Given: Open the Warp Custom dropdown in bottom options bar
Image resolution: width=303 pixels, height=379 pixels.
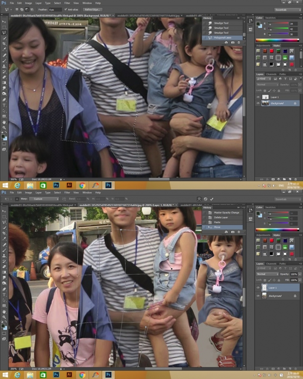Looking at the screenshot, I should click(x=44, y=199).
